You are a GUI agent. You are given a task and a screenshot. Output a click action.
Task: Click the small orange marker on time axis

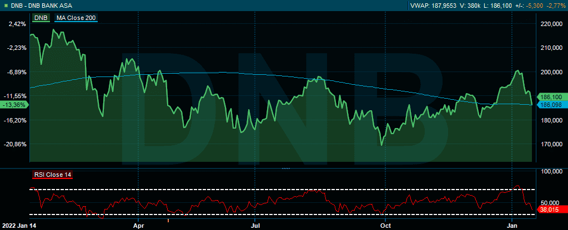tap(168, 219)
